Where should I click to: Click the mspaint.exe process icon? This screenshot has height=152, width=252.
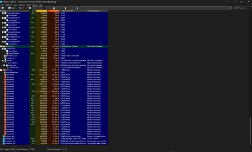pyautogui.click(x=5, y=58)
